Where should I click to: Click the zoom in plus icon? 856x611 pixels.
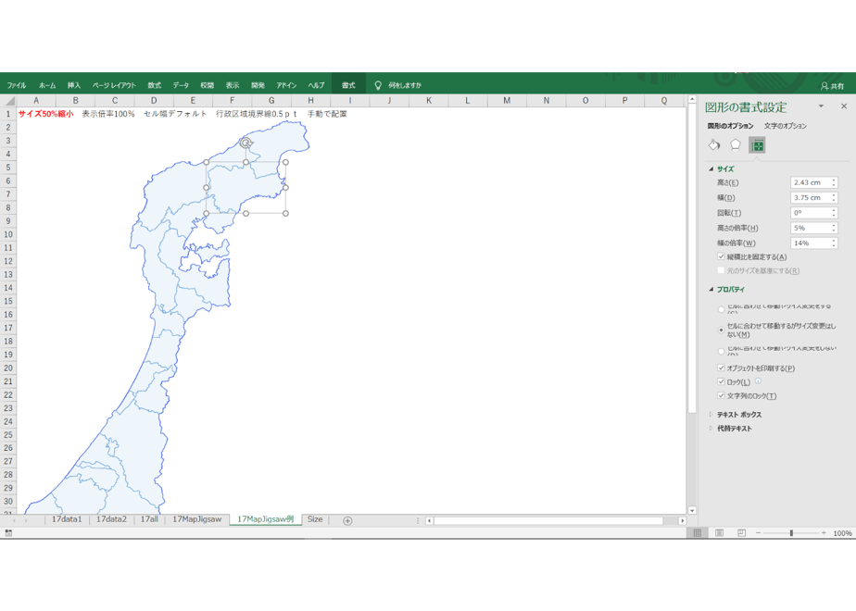(824, 532)
